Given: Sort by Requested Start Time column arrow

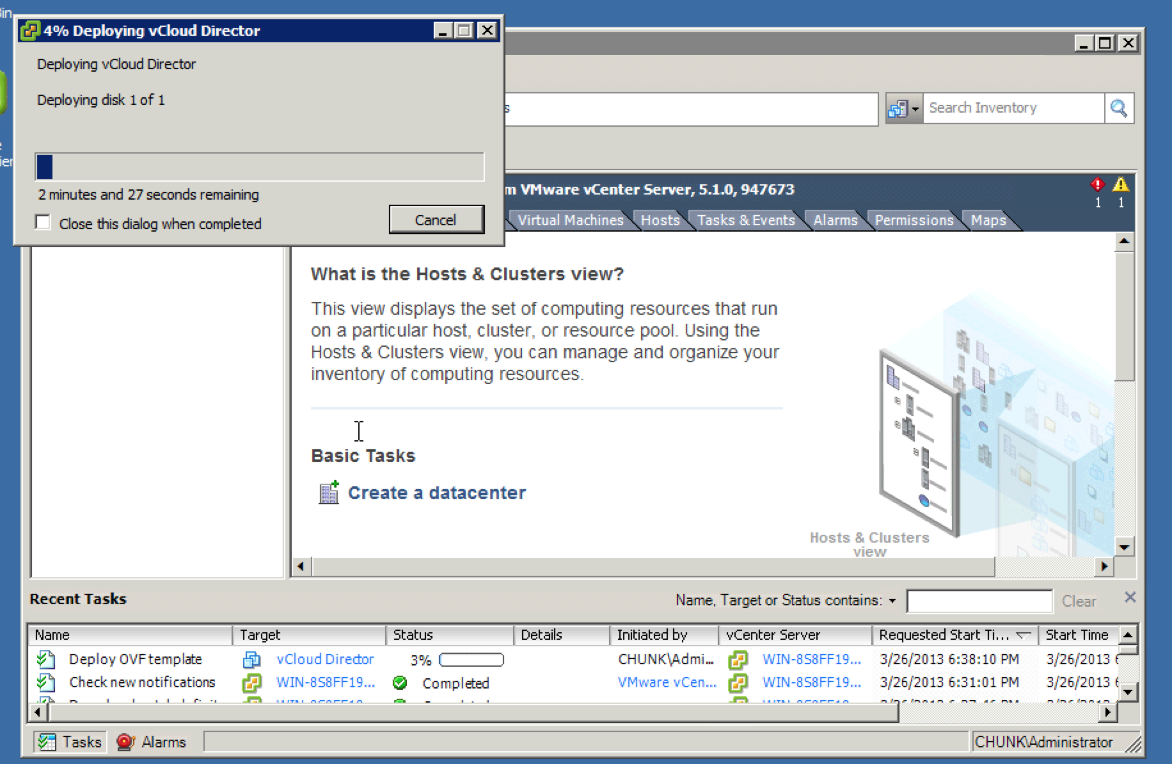Looking at the screenshot, I should point(1023,635).
